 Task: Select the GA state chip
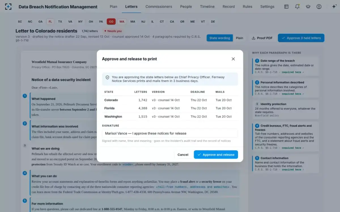(x=41, y=21)
